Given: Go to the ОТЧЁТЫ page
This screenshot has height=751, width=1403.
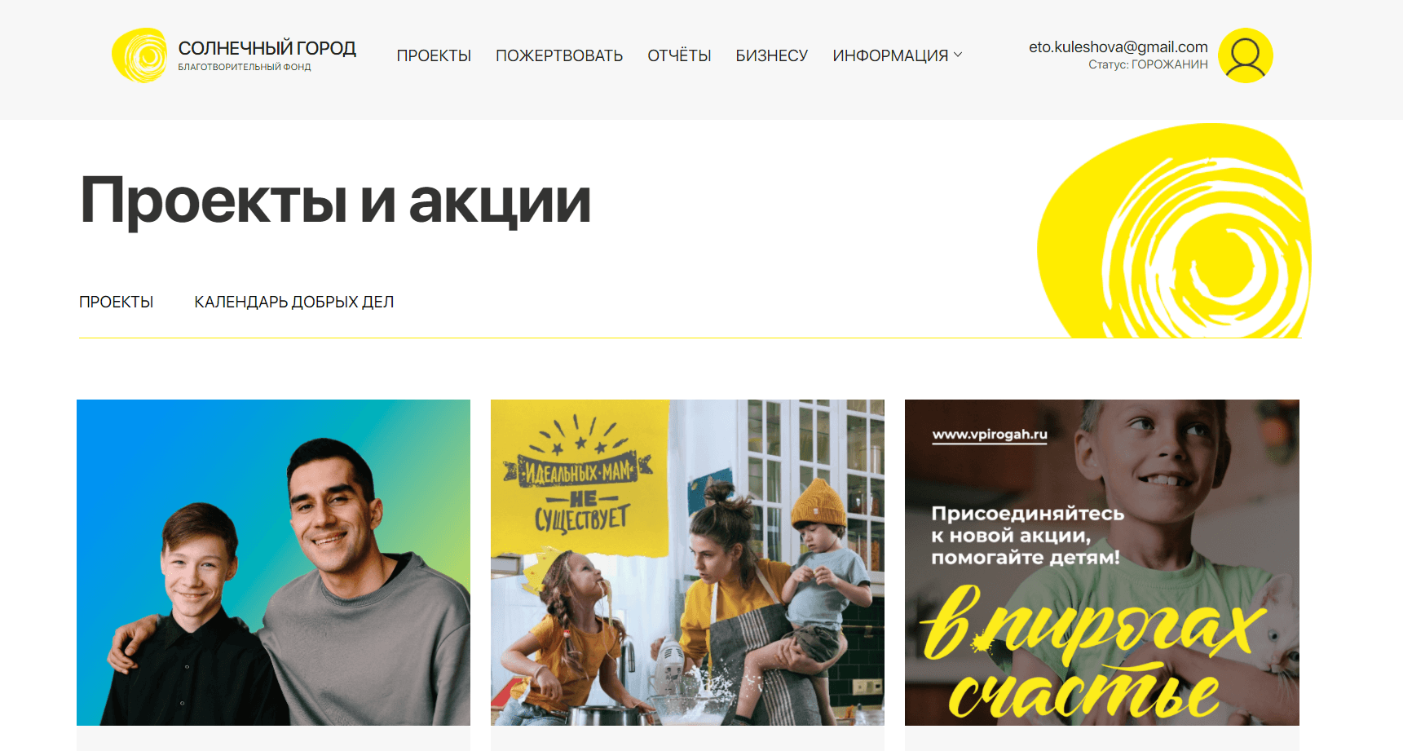Looking at the screenshot, I should (x=679, y=55).
